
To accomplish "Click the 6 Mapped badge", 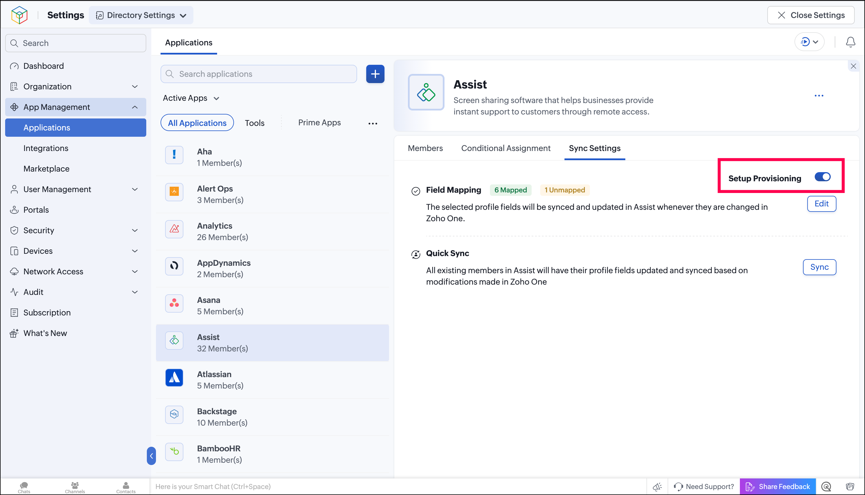I will (x=510, y=190).
